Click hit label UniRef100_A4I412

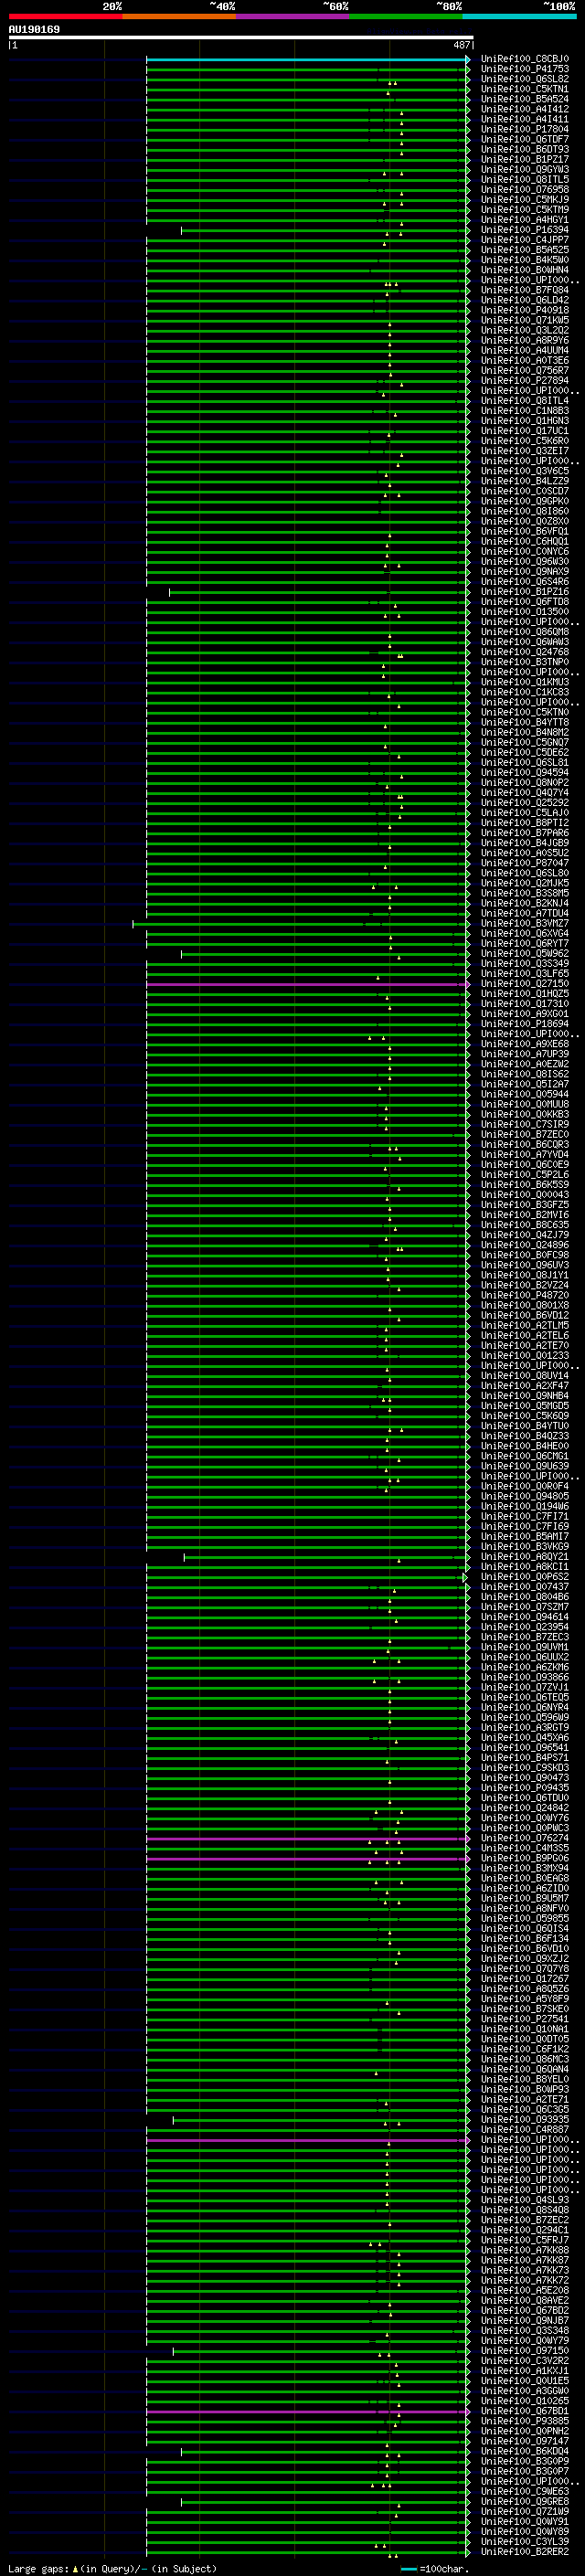(525, 110)
